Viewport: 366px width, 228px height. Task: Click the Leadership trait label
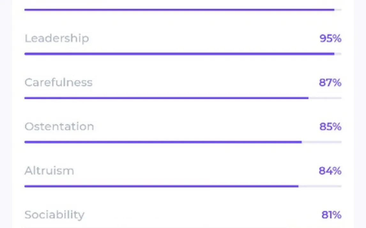(57, 39)
